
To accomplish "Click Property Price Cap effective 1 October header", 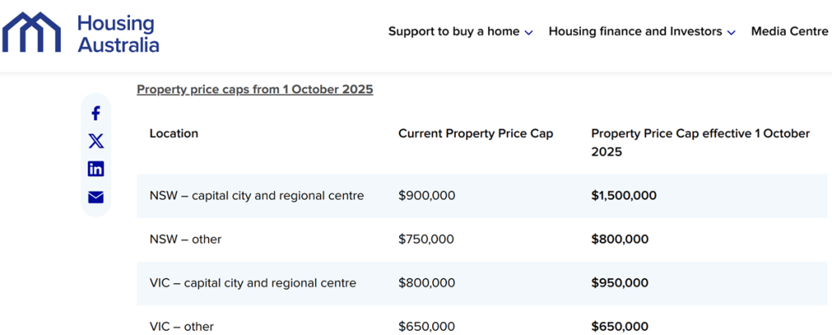I will [x=700, y=142].
